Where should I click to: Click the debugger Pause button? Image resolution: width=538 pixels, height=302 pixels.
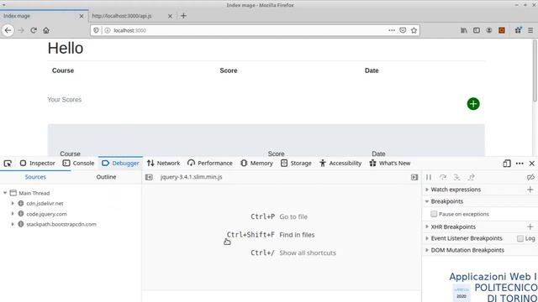pos(429,177)
